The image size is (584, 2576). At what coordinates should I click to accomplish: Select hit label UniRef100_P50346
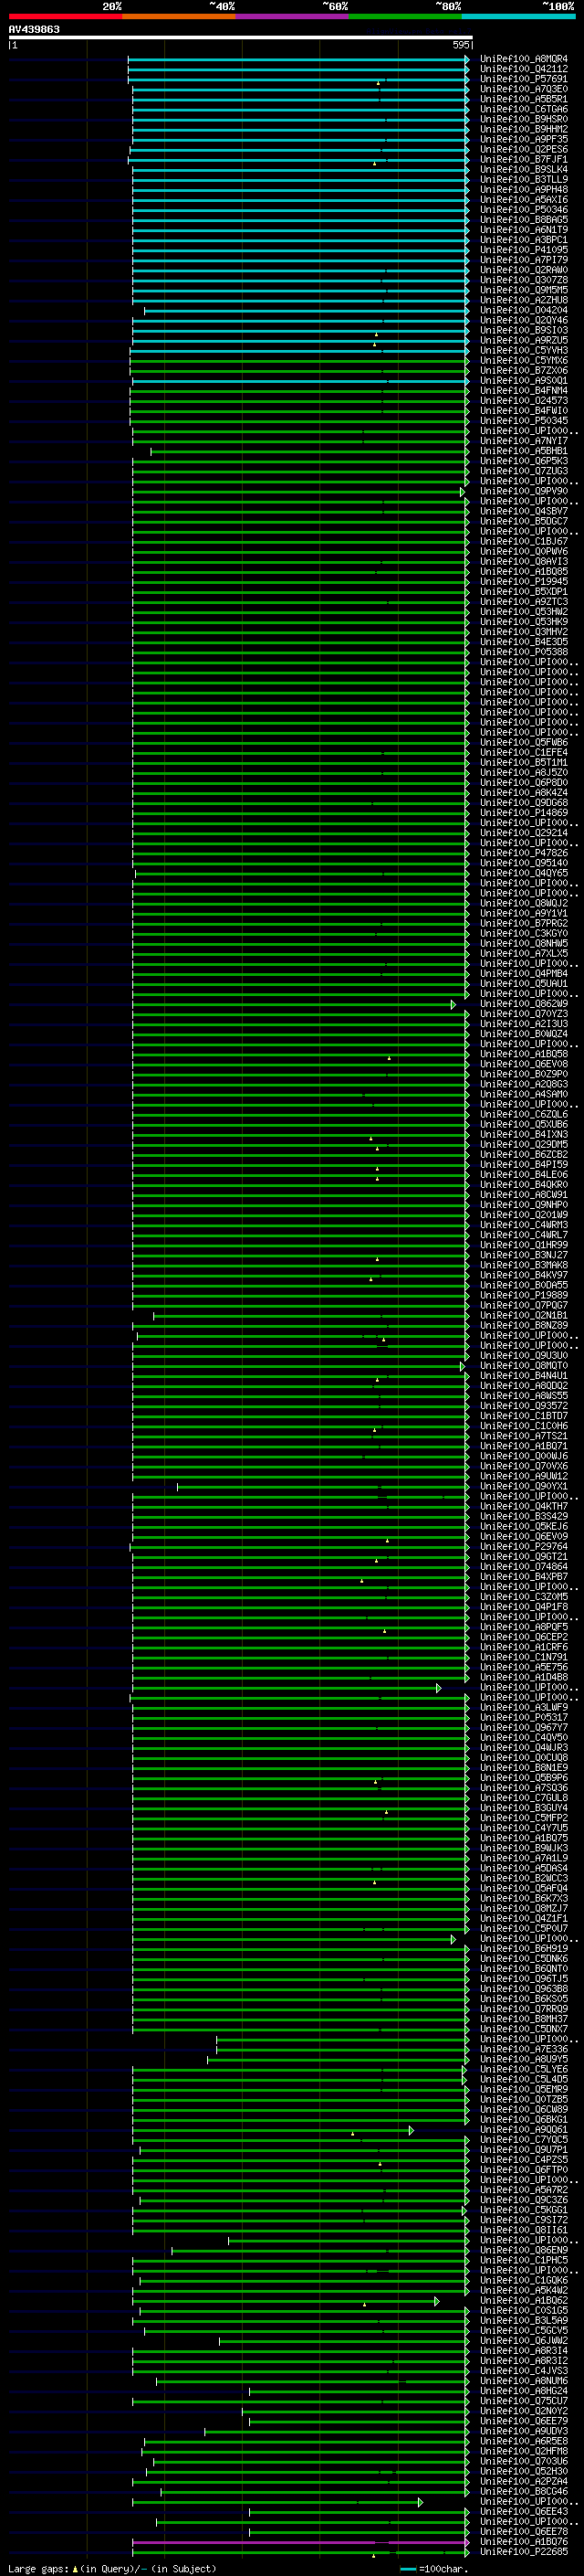pos(523,210)
